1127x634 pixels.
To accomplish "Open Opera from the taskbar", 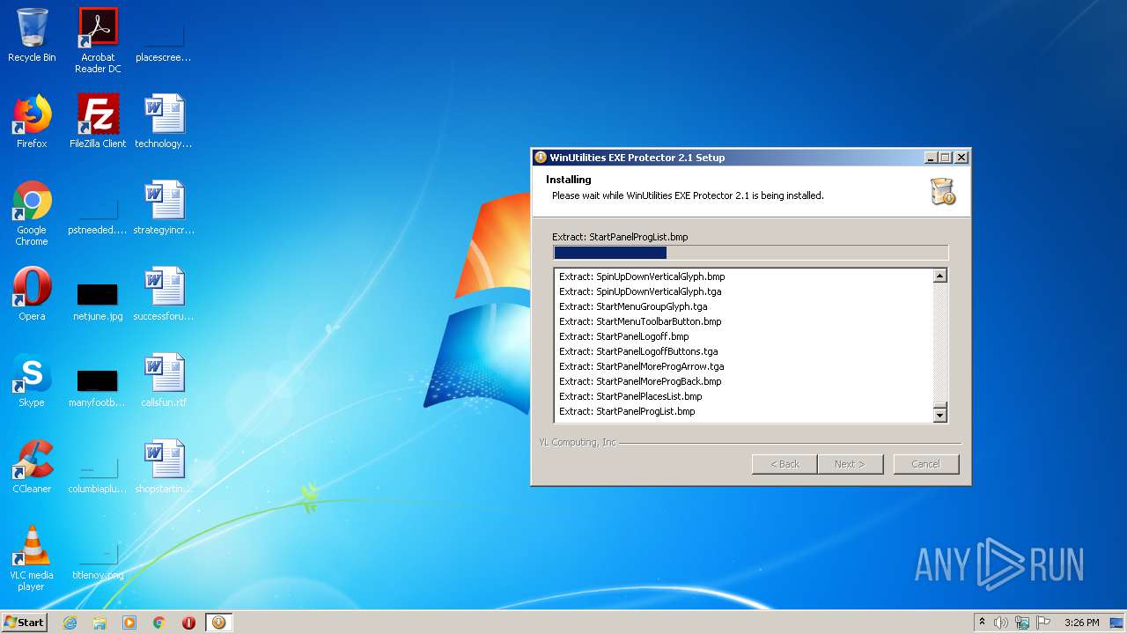I will point(188,623).
